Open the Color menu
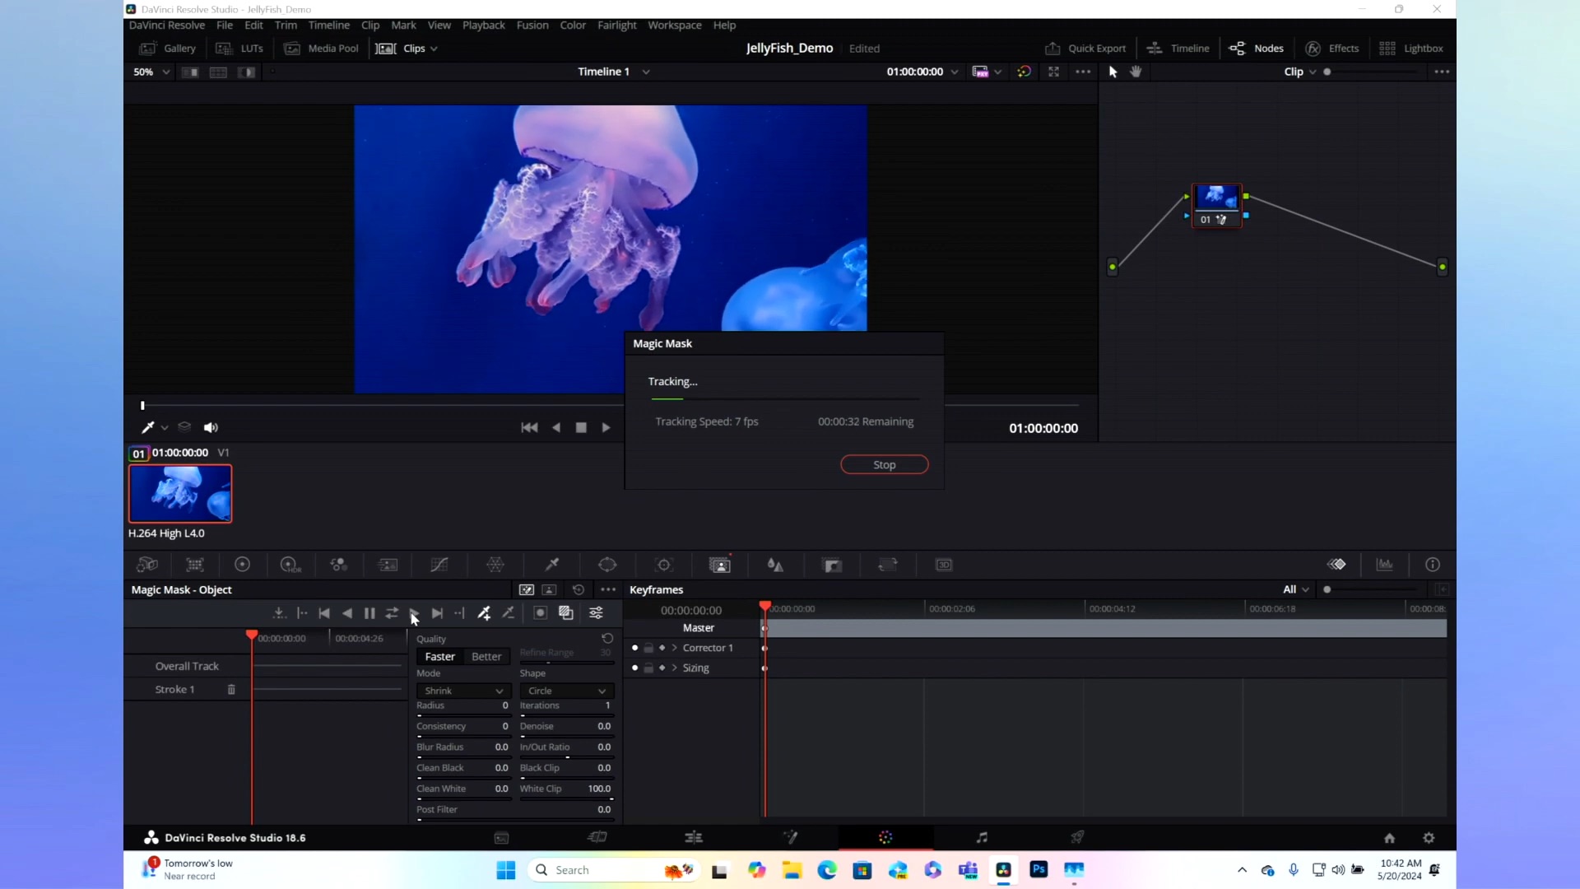Screen dimensions: 1580x889 pyautogui.click(x=573, y=26)
